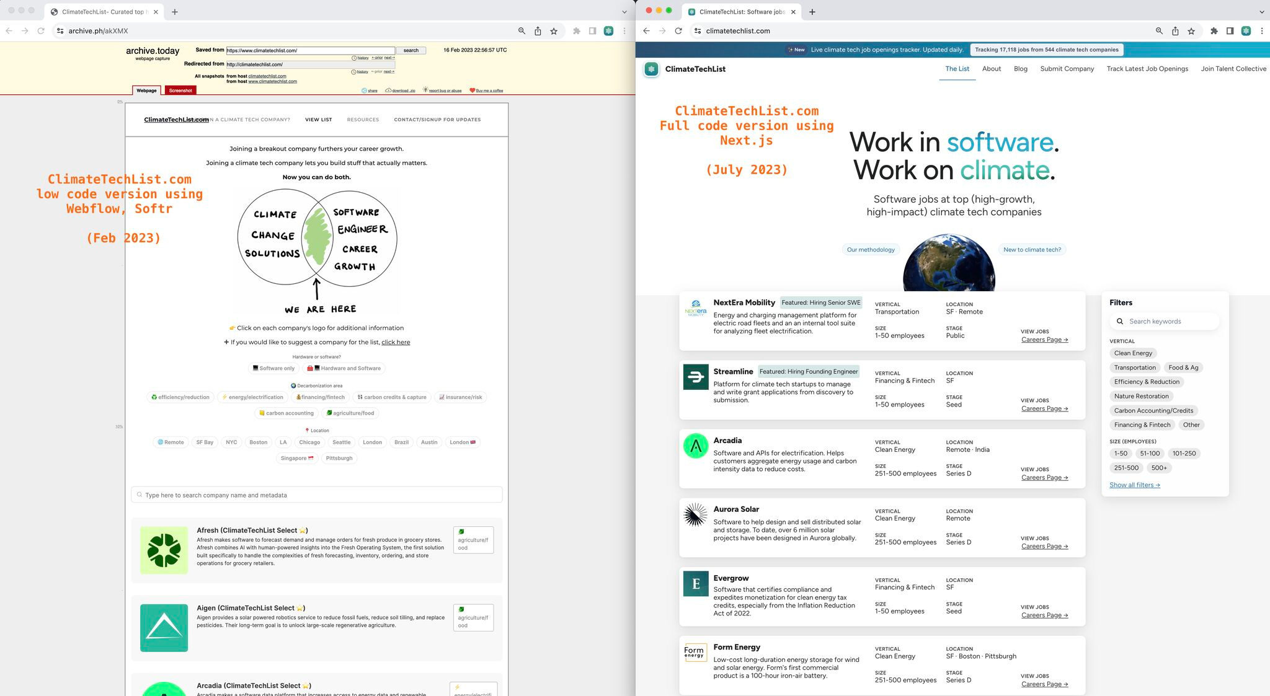Screen dimensions: 1270x696
Task: Open NextEra Mobility Careers Page link
Action: click(x=1044, y=340)
